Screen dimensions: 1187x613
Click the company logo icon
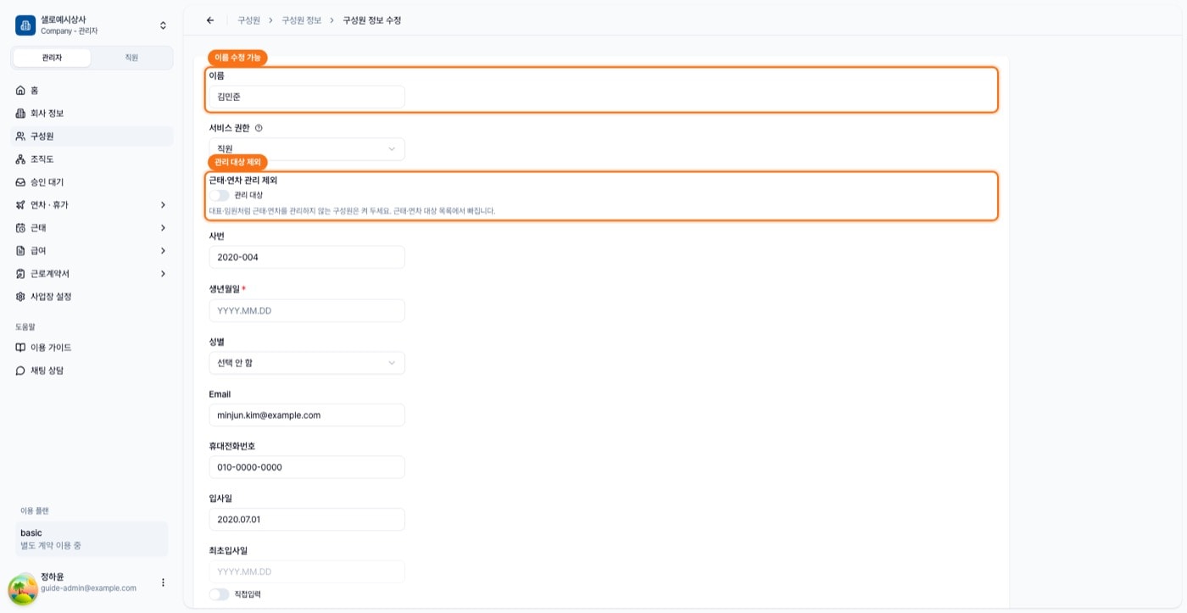point(25,25)
